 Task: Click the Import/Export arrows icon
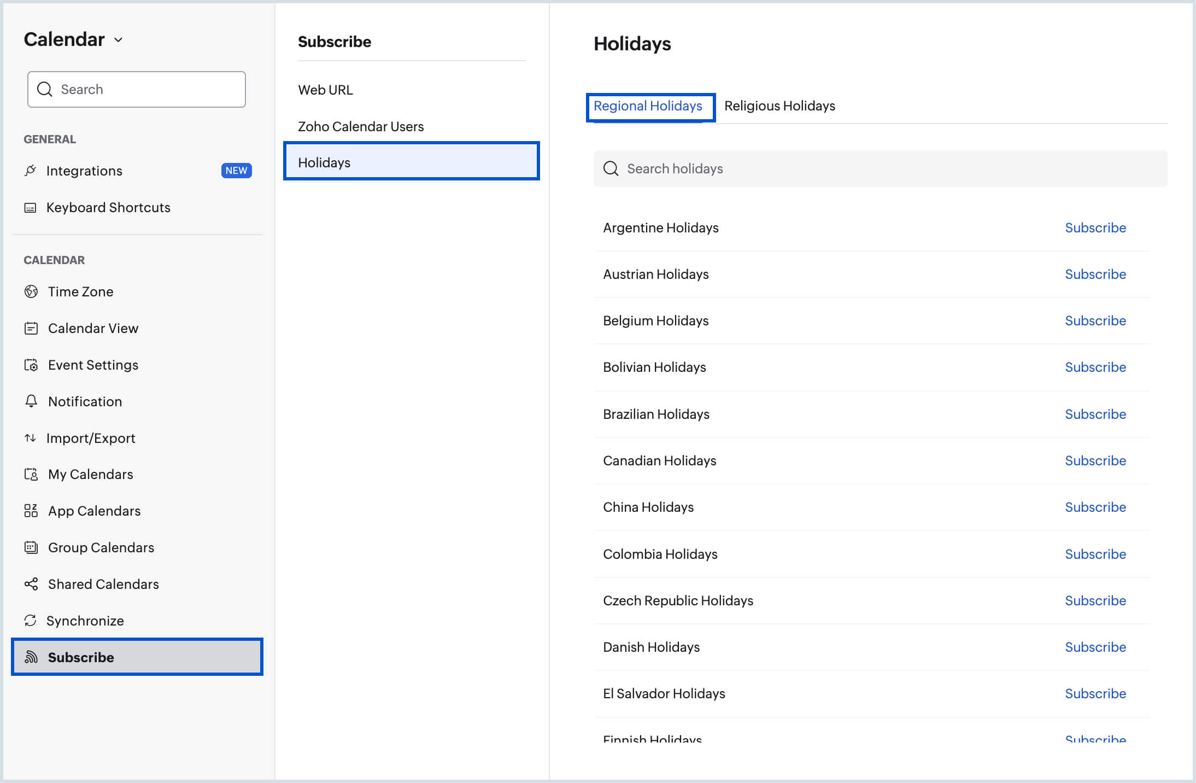pos(31,438)
